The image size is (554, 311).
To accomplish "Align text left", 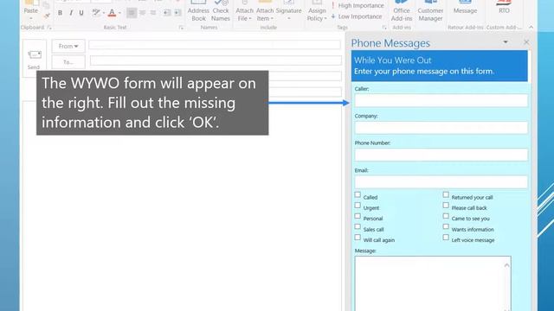I will [132, 13].
